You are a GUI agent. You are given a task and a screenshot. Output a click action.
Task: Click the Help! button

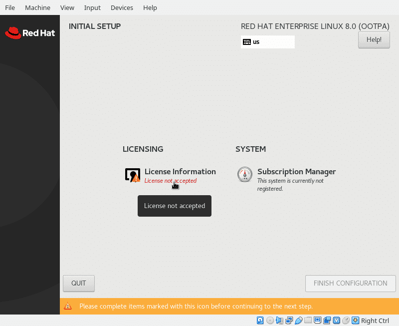(374, 40)
